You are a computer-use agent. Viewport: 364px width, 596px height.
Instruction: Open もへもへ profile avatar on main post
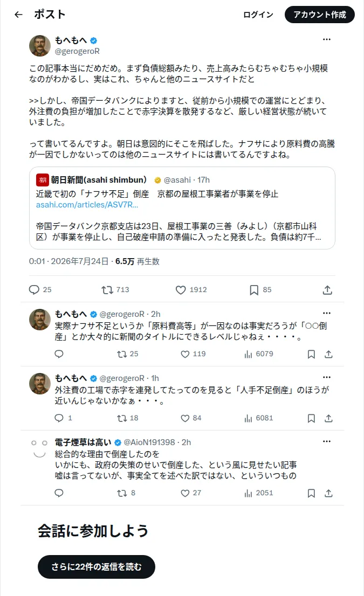[39, 46]
